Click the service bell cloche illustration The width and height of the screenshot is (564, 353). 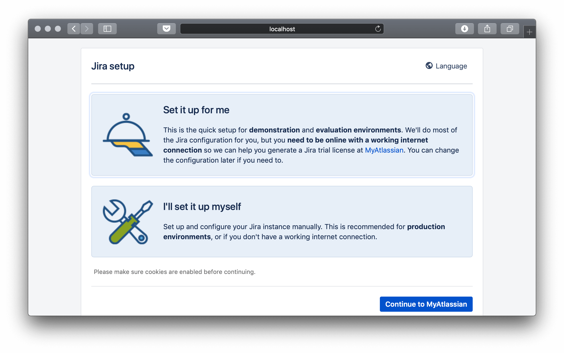click(127, 135)
